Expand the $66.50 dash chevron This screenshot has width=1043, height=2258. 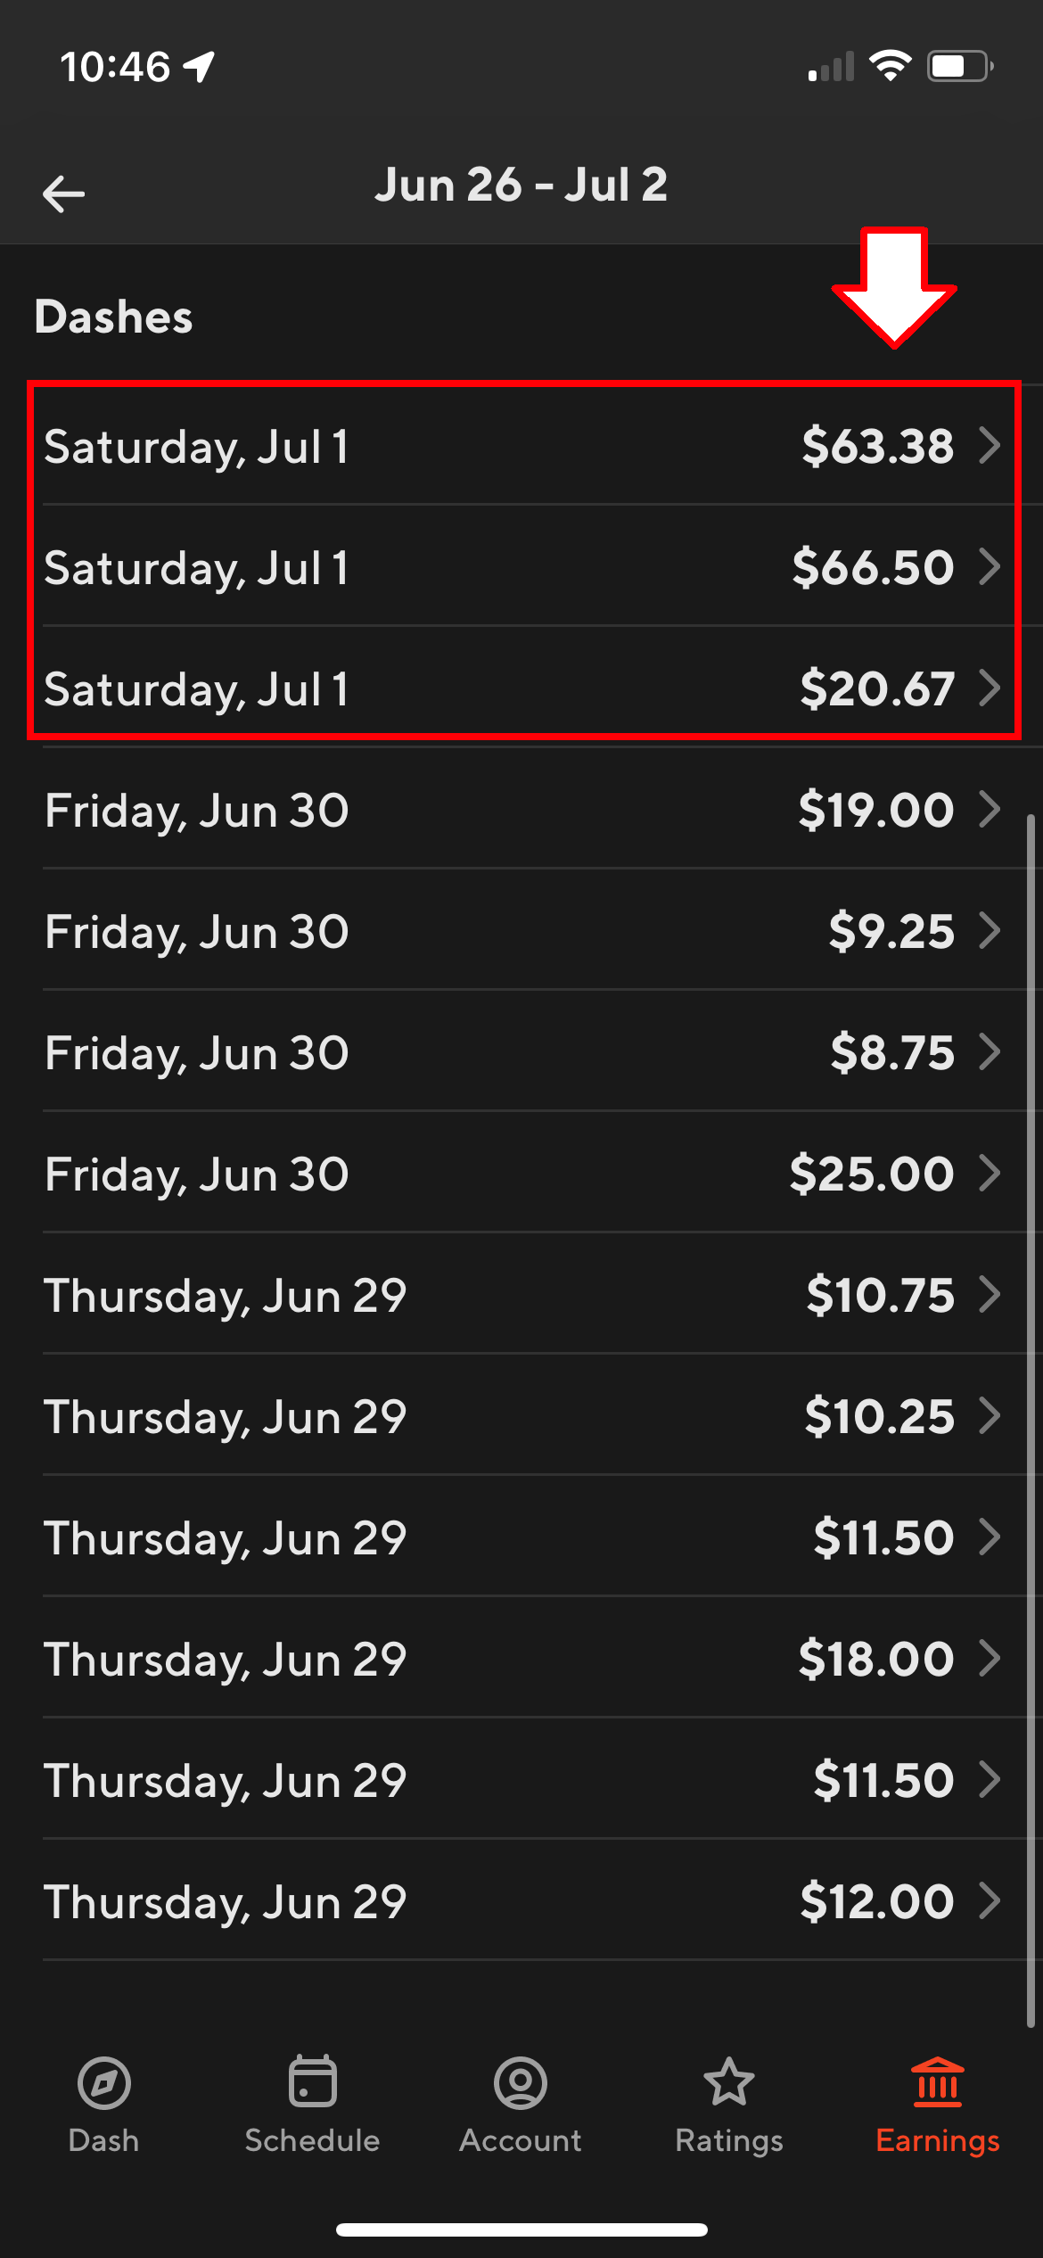pos(990,566)
